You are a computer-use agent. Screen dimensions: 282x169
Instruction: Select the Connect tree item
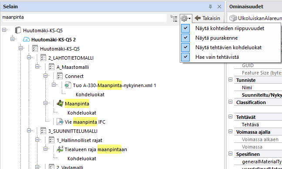(x=74, y=76)
